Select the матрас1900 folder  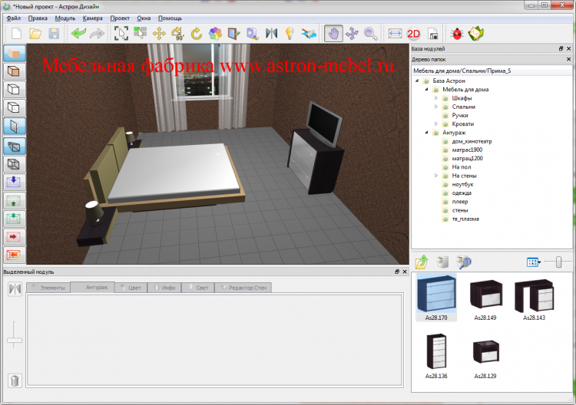(467, 150)
